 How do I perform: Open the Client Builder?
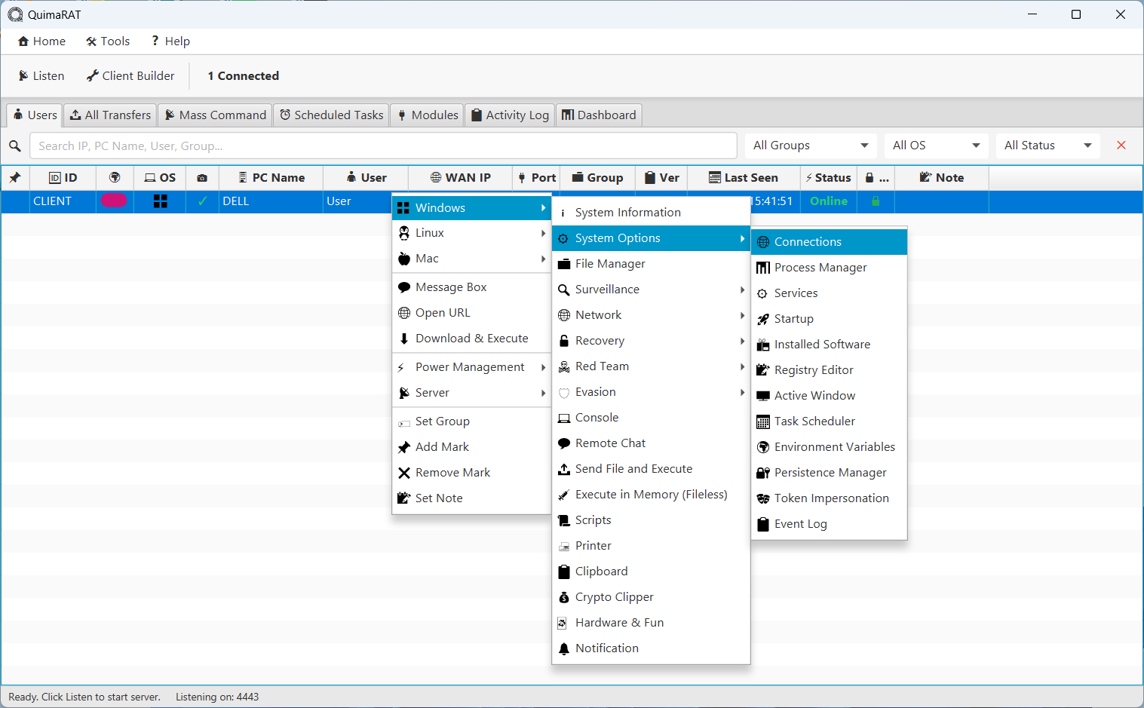click(x=130, y=75)
